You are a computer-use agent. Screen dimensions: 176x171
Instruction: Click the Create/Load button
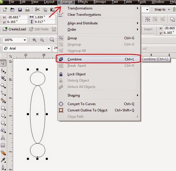pos(14,29)
